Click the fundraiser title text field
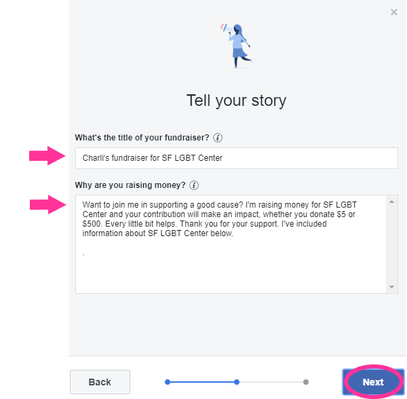407x399 pixels. coord(237,158)
